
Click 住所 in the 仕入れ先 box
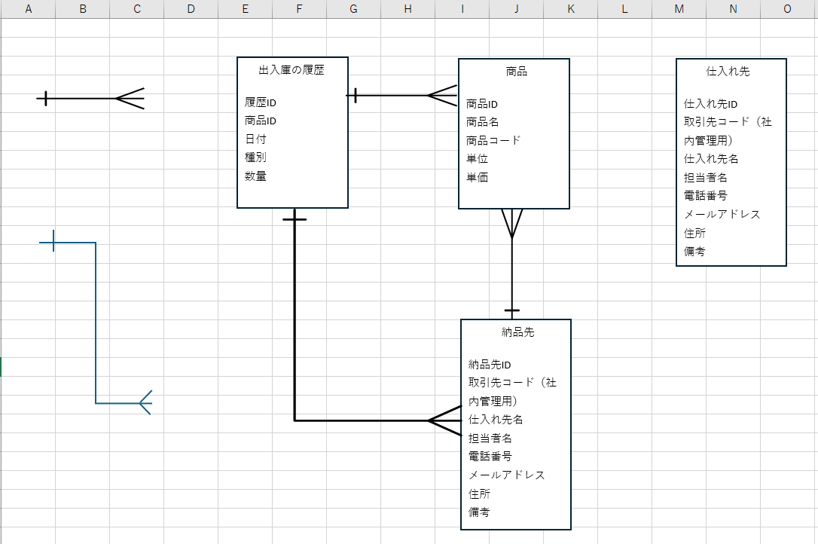click(x=695, y=233)
